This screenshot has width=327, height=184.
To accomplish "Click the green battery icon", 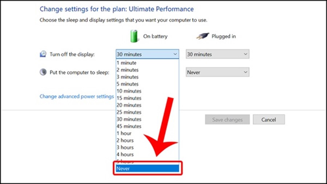I will pyautogui.click(x=134, y=36).
